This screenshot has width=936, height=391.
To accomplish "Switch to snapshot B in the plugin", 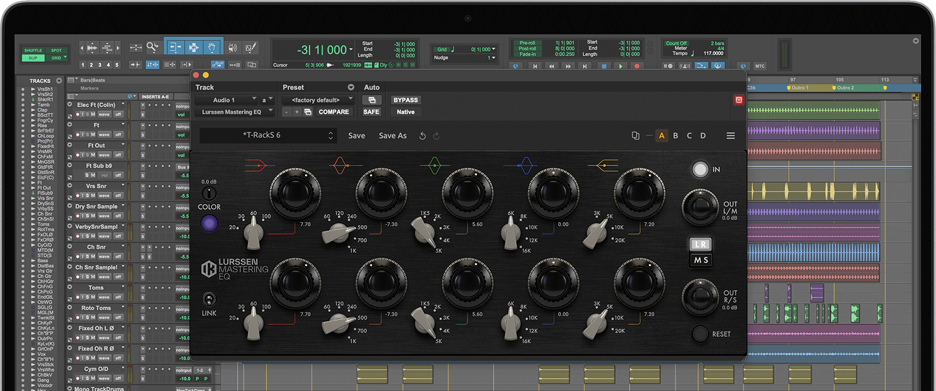I will pyautogui.click(x=676, y=135).
